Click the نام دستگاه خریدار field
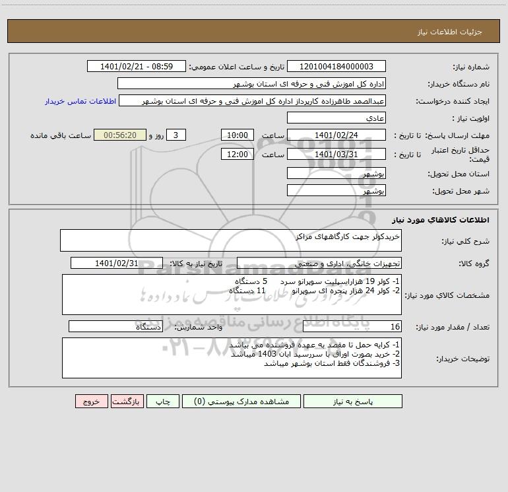The image size is (508, 492). pyautogui.click(x=251, y=84)
